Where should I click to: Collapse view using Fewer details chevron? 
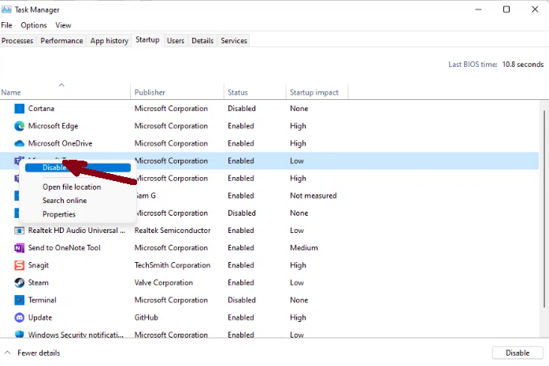coord(7,353)
